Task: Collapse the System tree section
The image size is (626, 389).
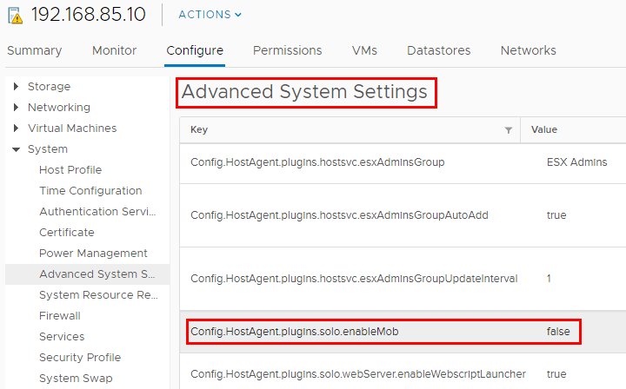Action: (17, 149)
